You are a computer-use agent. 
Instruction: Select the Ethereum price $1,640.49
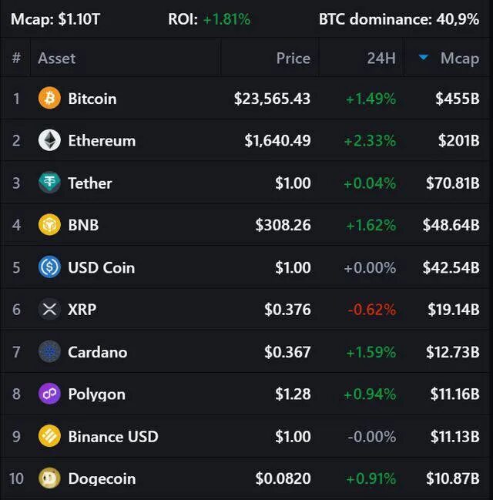277,141
